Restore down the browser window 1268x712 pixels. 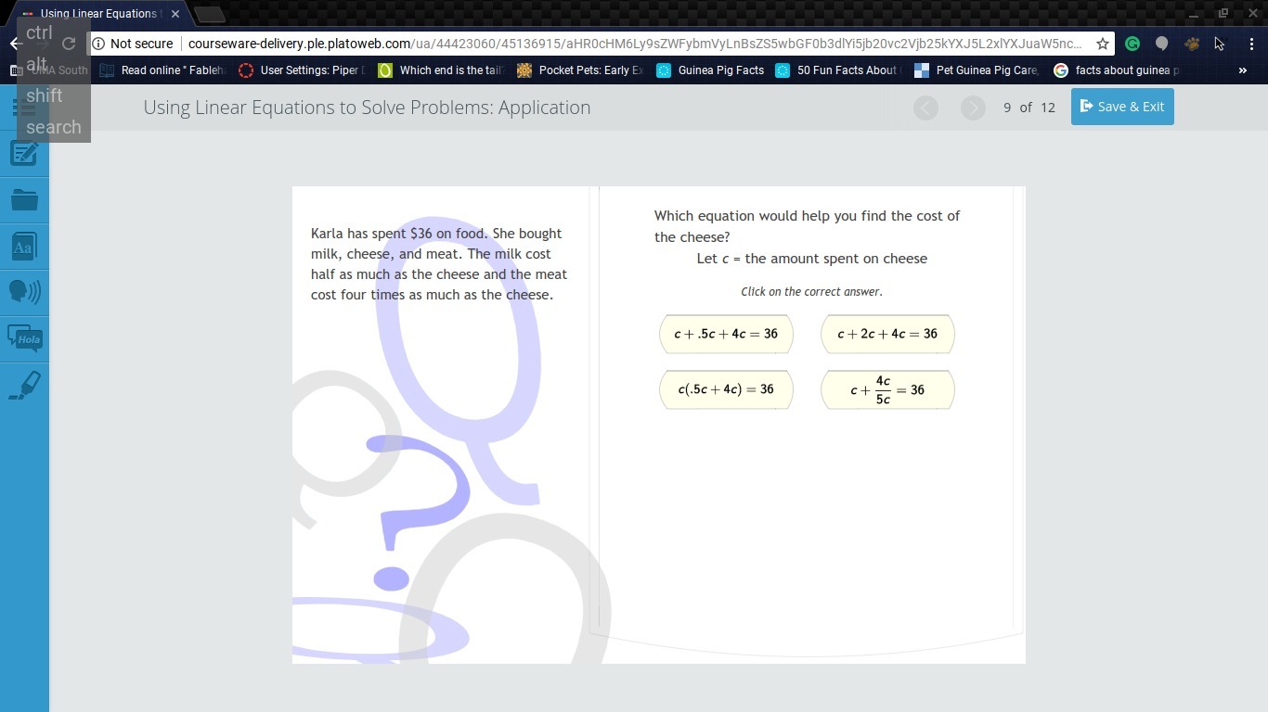pyautogui.click(x=1223, y=13)
